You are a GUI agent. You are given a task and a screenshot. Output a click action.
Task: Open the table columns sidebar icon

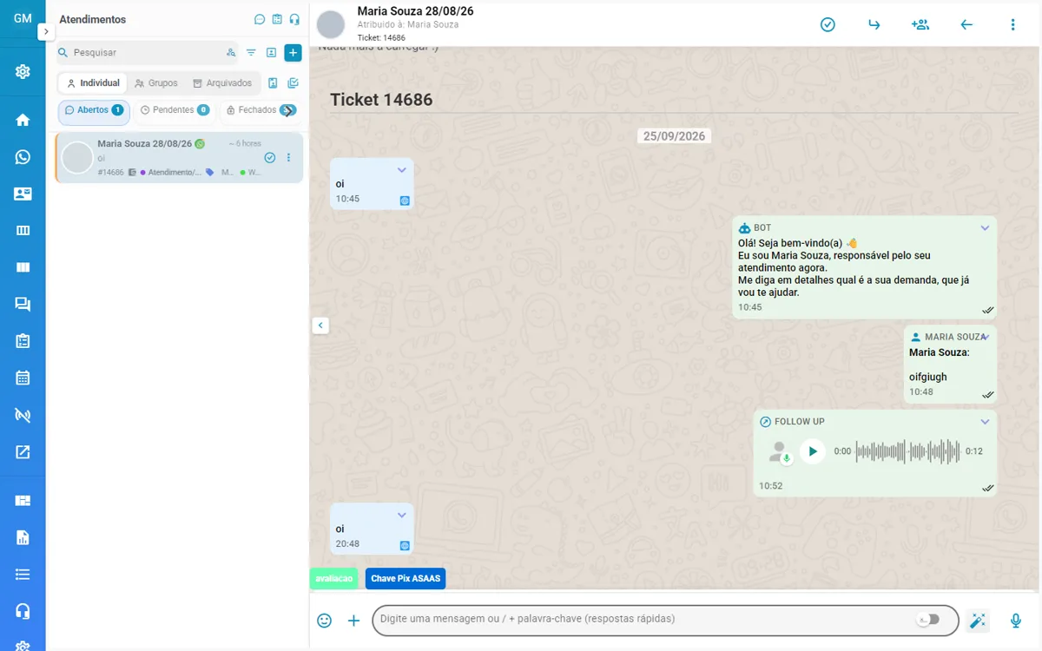23,231
